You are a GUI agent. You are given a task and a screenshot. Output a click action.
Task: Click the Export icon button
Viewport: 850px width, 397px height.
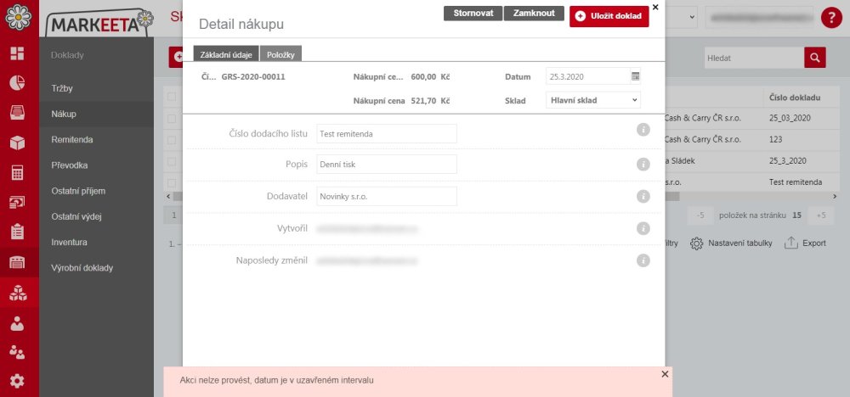coord(806,243)
